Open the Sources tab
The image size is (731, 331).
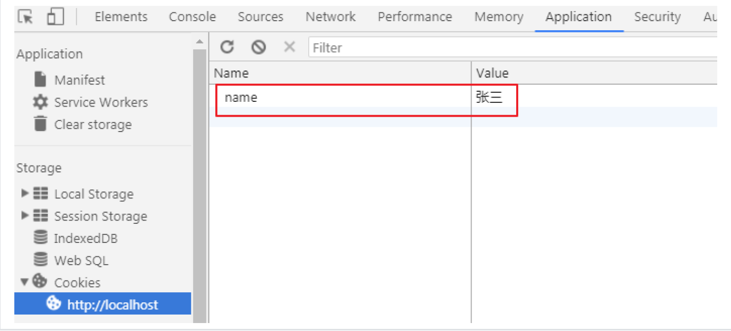pyautogui.click(x=260, y=17)
